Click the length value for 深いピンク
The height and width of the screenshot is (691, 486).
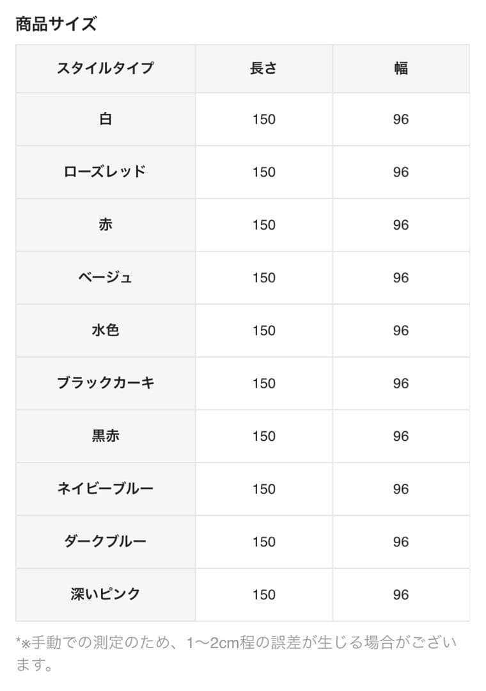[x=263, y=594]
